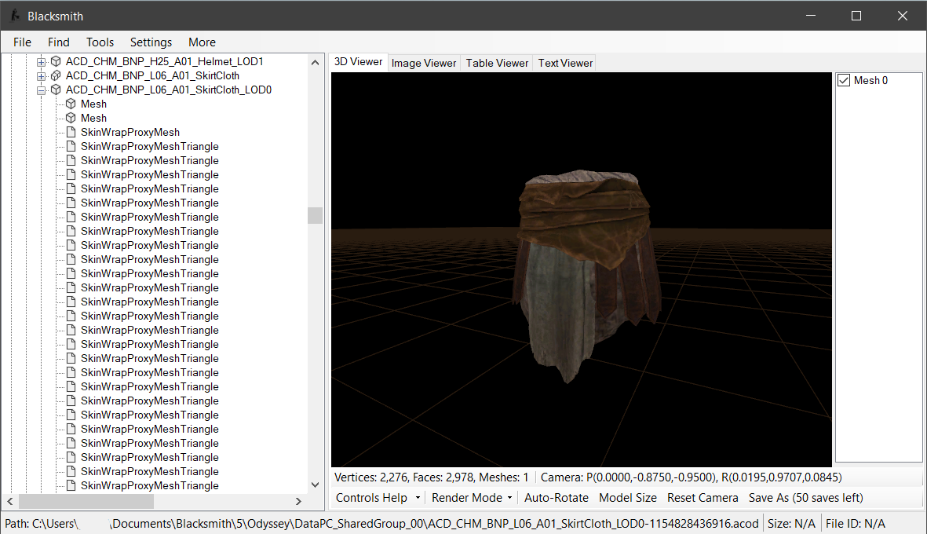Viewport: 927px width, 534px height.
Task: Click the tree's vertical scrollbar down arrow
Action: tap(315, 486)
